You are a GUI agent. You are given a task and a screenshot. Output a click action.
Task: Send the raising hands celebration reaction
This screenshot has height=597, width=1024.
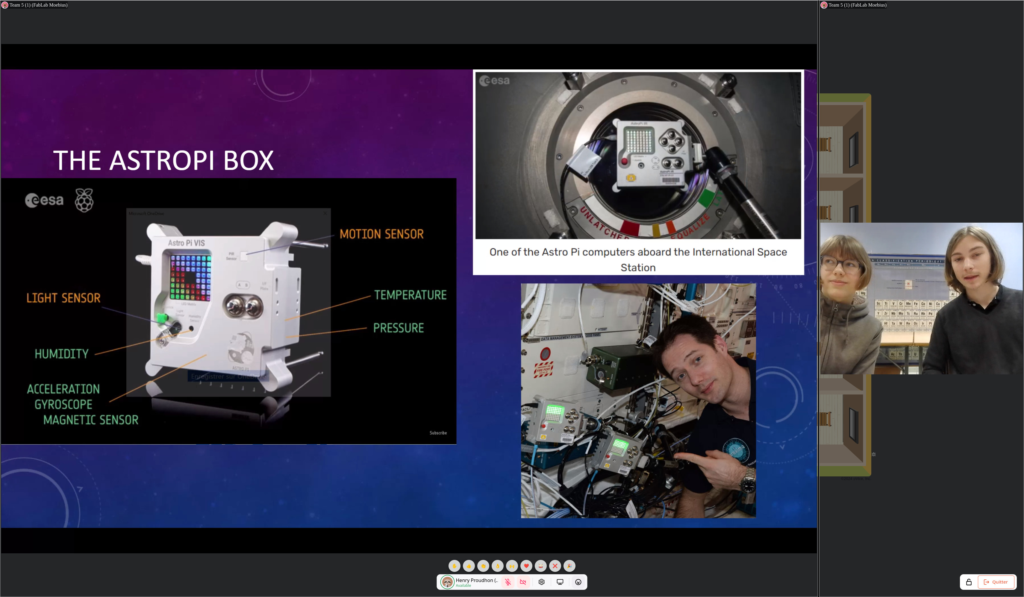[512, 566]
